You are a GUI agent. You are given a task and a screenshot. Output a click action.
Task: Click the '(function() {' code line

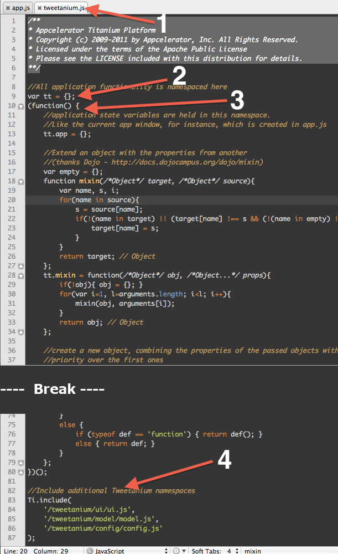pos(54,106)
